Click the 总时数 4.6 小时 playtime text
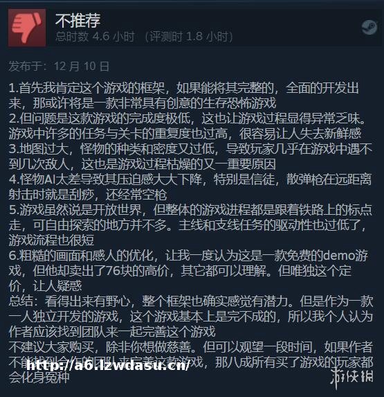 pyautogui.click(x=95, y=37)
